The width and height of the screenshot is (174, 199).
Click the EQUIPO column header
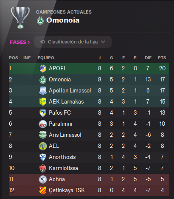click(x=46, y=58)
